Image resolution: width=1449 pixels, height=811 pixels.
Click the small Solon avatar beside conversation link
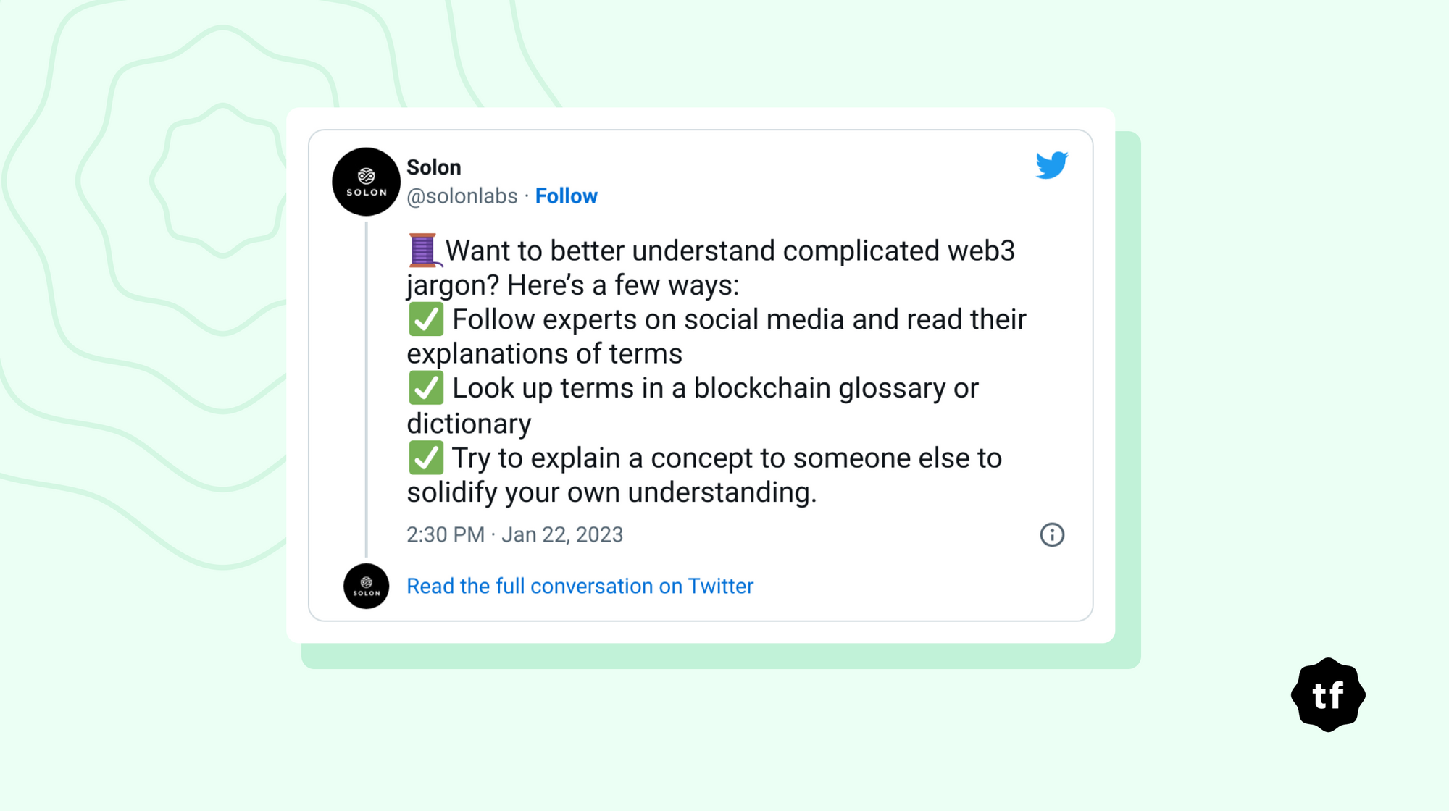pyautogui.click(x=366, y=586)
